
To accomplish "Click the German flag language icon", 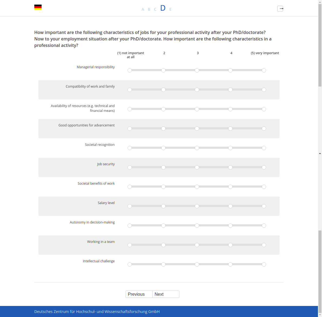I will 38,7.
